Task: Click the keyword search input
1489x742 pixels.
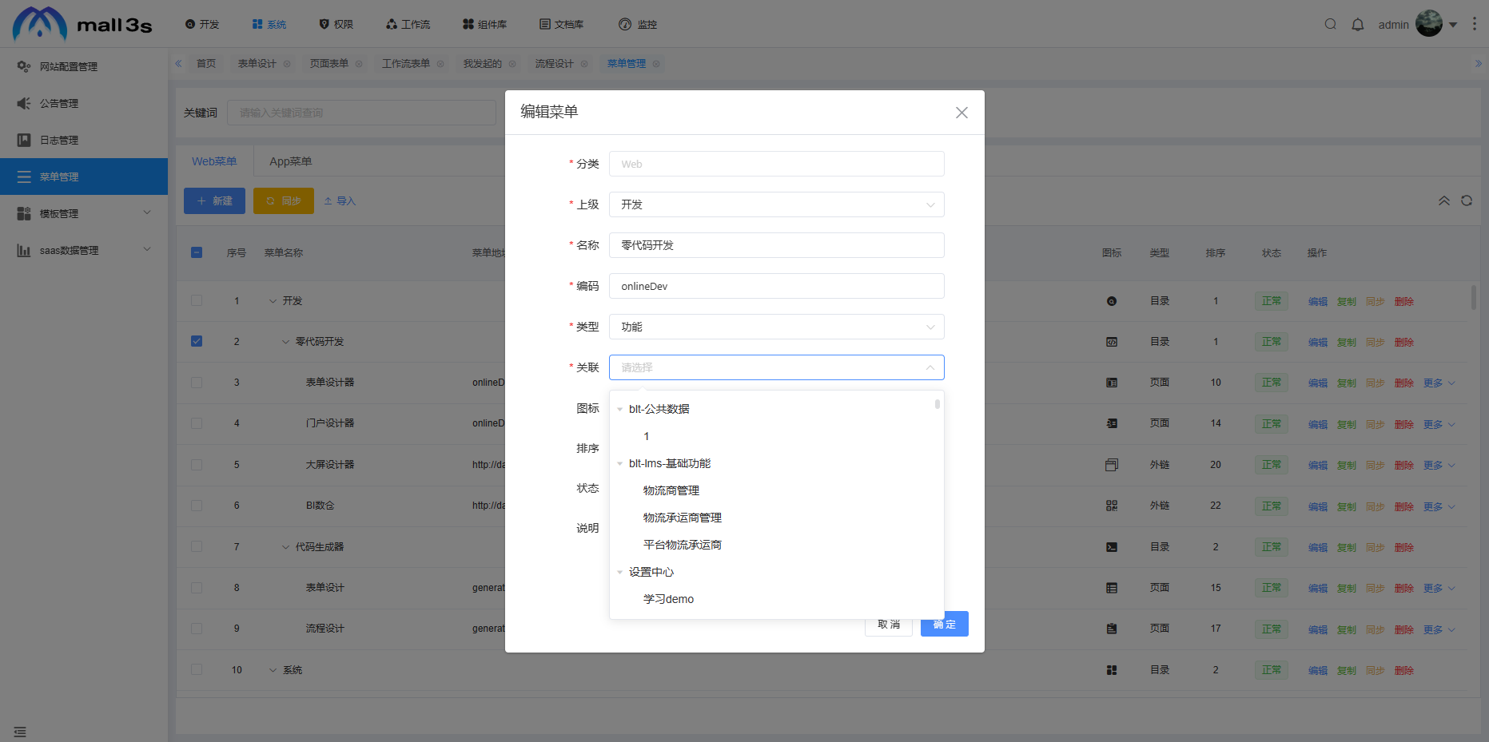Action: 361,113
